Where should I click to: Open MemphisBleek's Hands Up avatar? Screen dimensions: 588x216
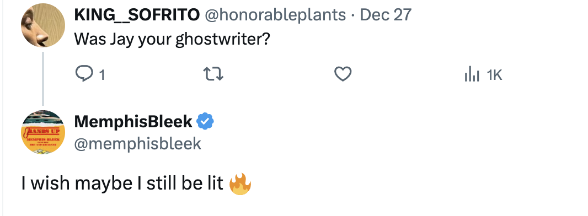click(x=43, y=132)
